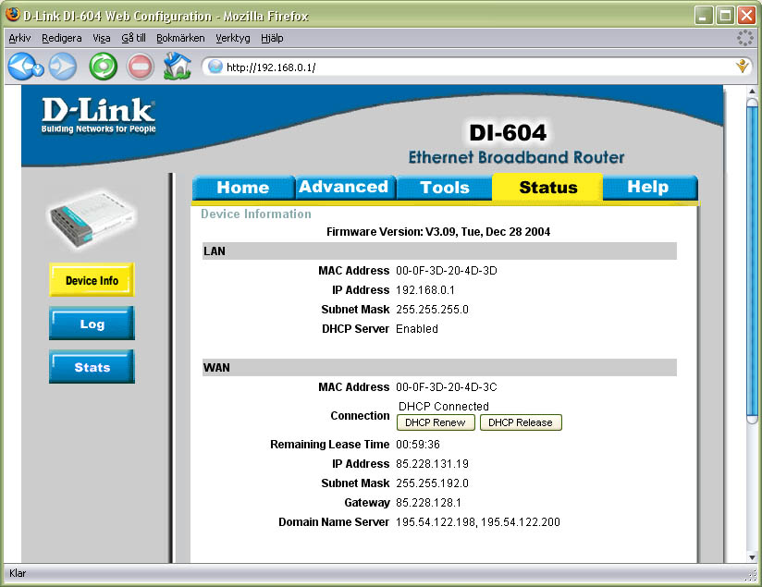Viewport: 762px width, 587px height.
Task: Minimize the Firefox window
Action: click(x=703, y=15)
